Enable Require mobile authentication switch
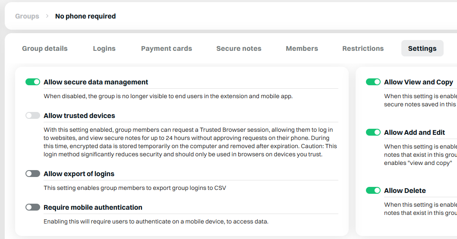Image resolution: width=457 pixels, height=239 pixels. [33, 207]
